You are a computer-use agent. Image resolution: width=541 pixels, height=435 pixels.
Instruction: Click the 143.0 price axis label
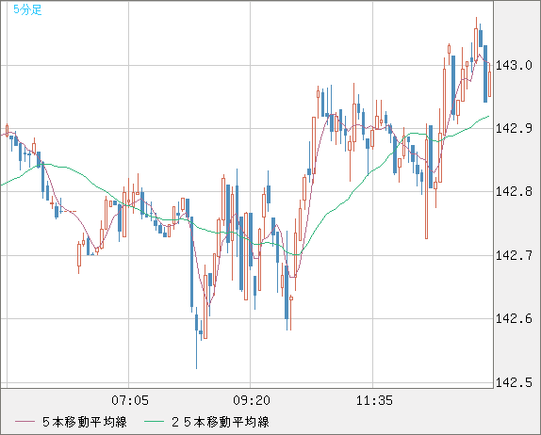pyautogui.click(x=514, y=65)
